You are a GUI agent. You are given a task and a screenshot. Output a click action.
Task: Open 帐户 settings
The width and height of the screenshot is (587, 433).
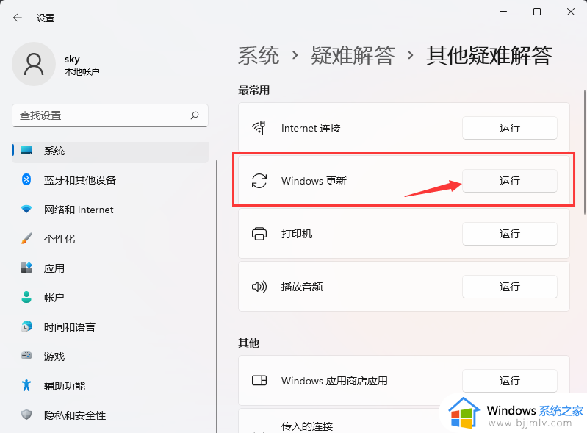[x=110, y=298]
